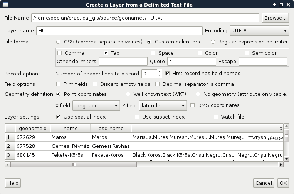Enable Trim fields option
Image resolution: width=294 pixels, height=194 pixels.
coord(59,84)
